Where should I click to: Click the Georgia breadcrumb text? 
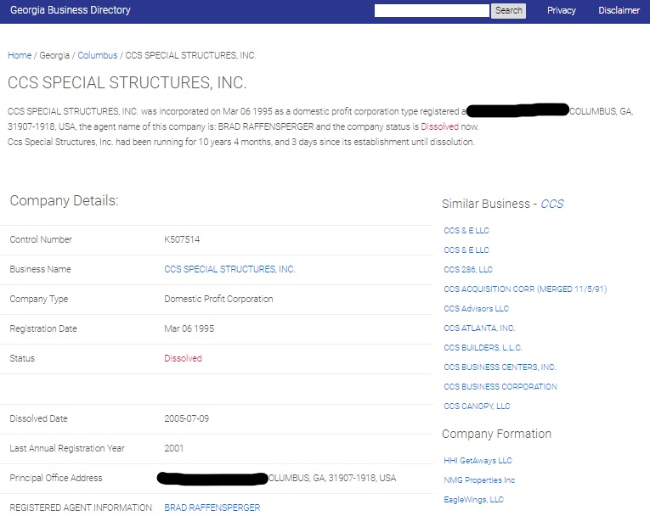(x=54, y=55)
